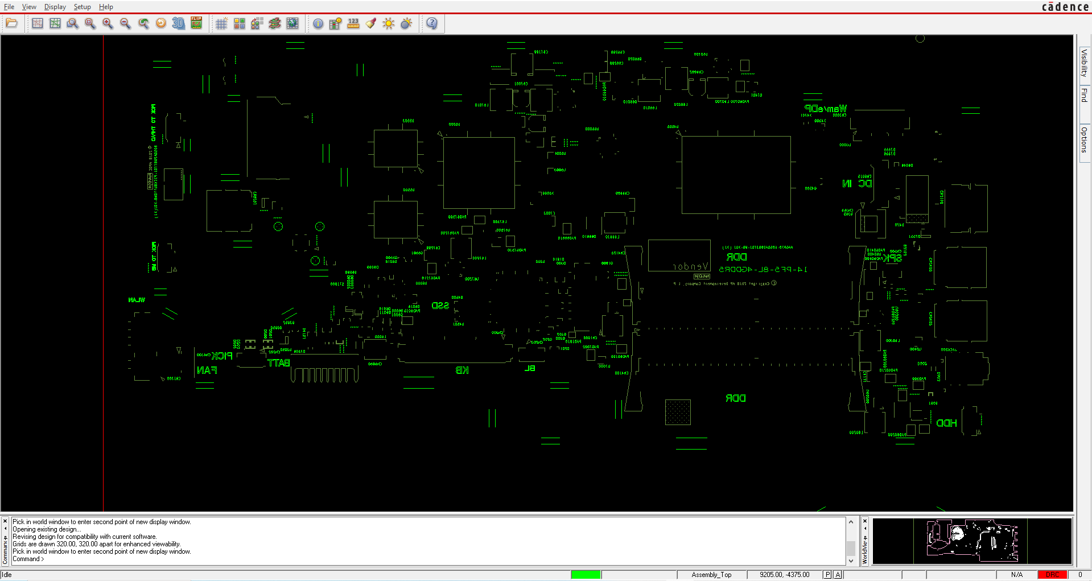
Task: Open the color squares palette icon
Action: coord(240,23)
